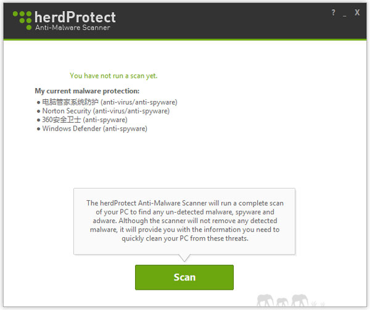370x310 pixels.
Task: Close the herdProtect scanner window
Action: point(357,13)
